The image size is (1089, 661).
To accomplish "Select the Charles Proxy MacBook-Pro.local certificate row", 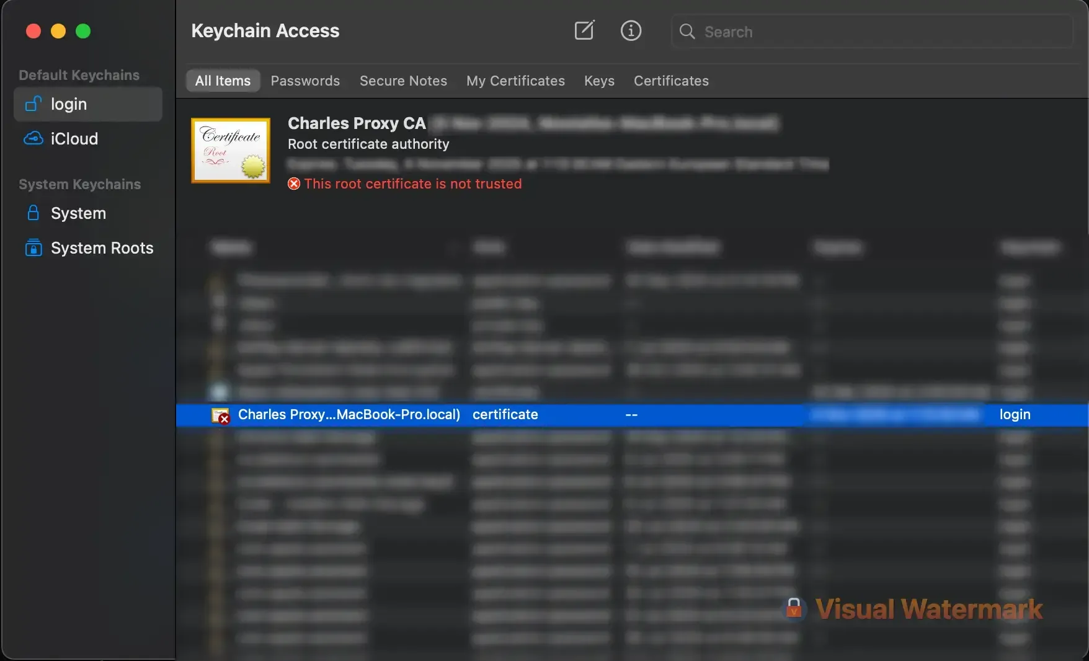I will [349, 415].
